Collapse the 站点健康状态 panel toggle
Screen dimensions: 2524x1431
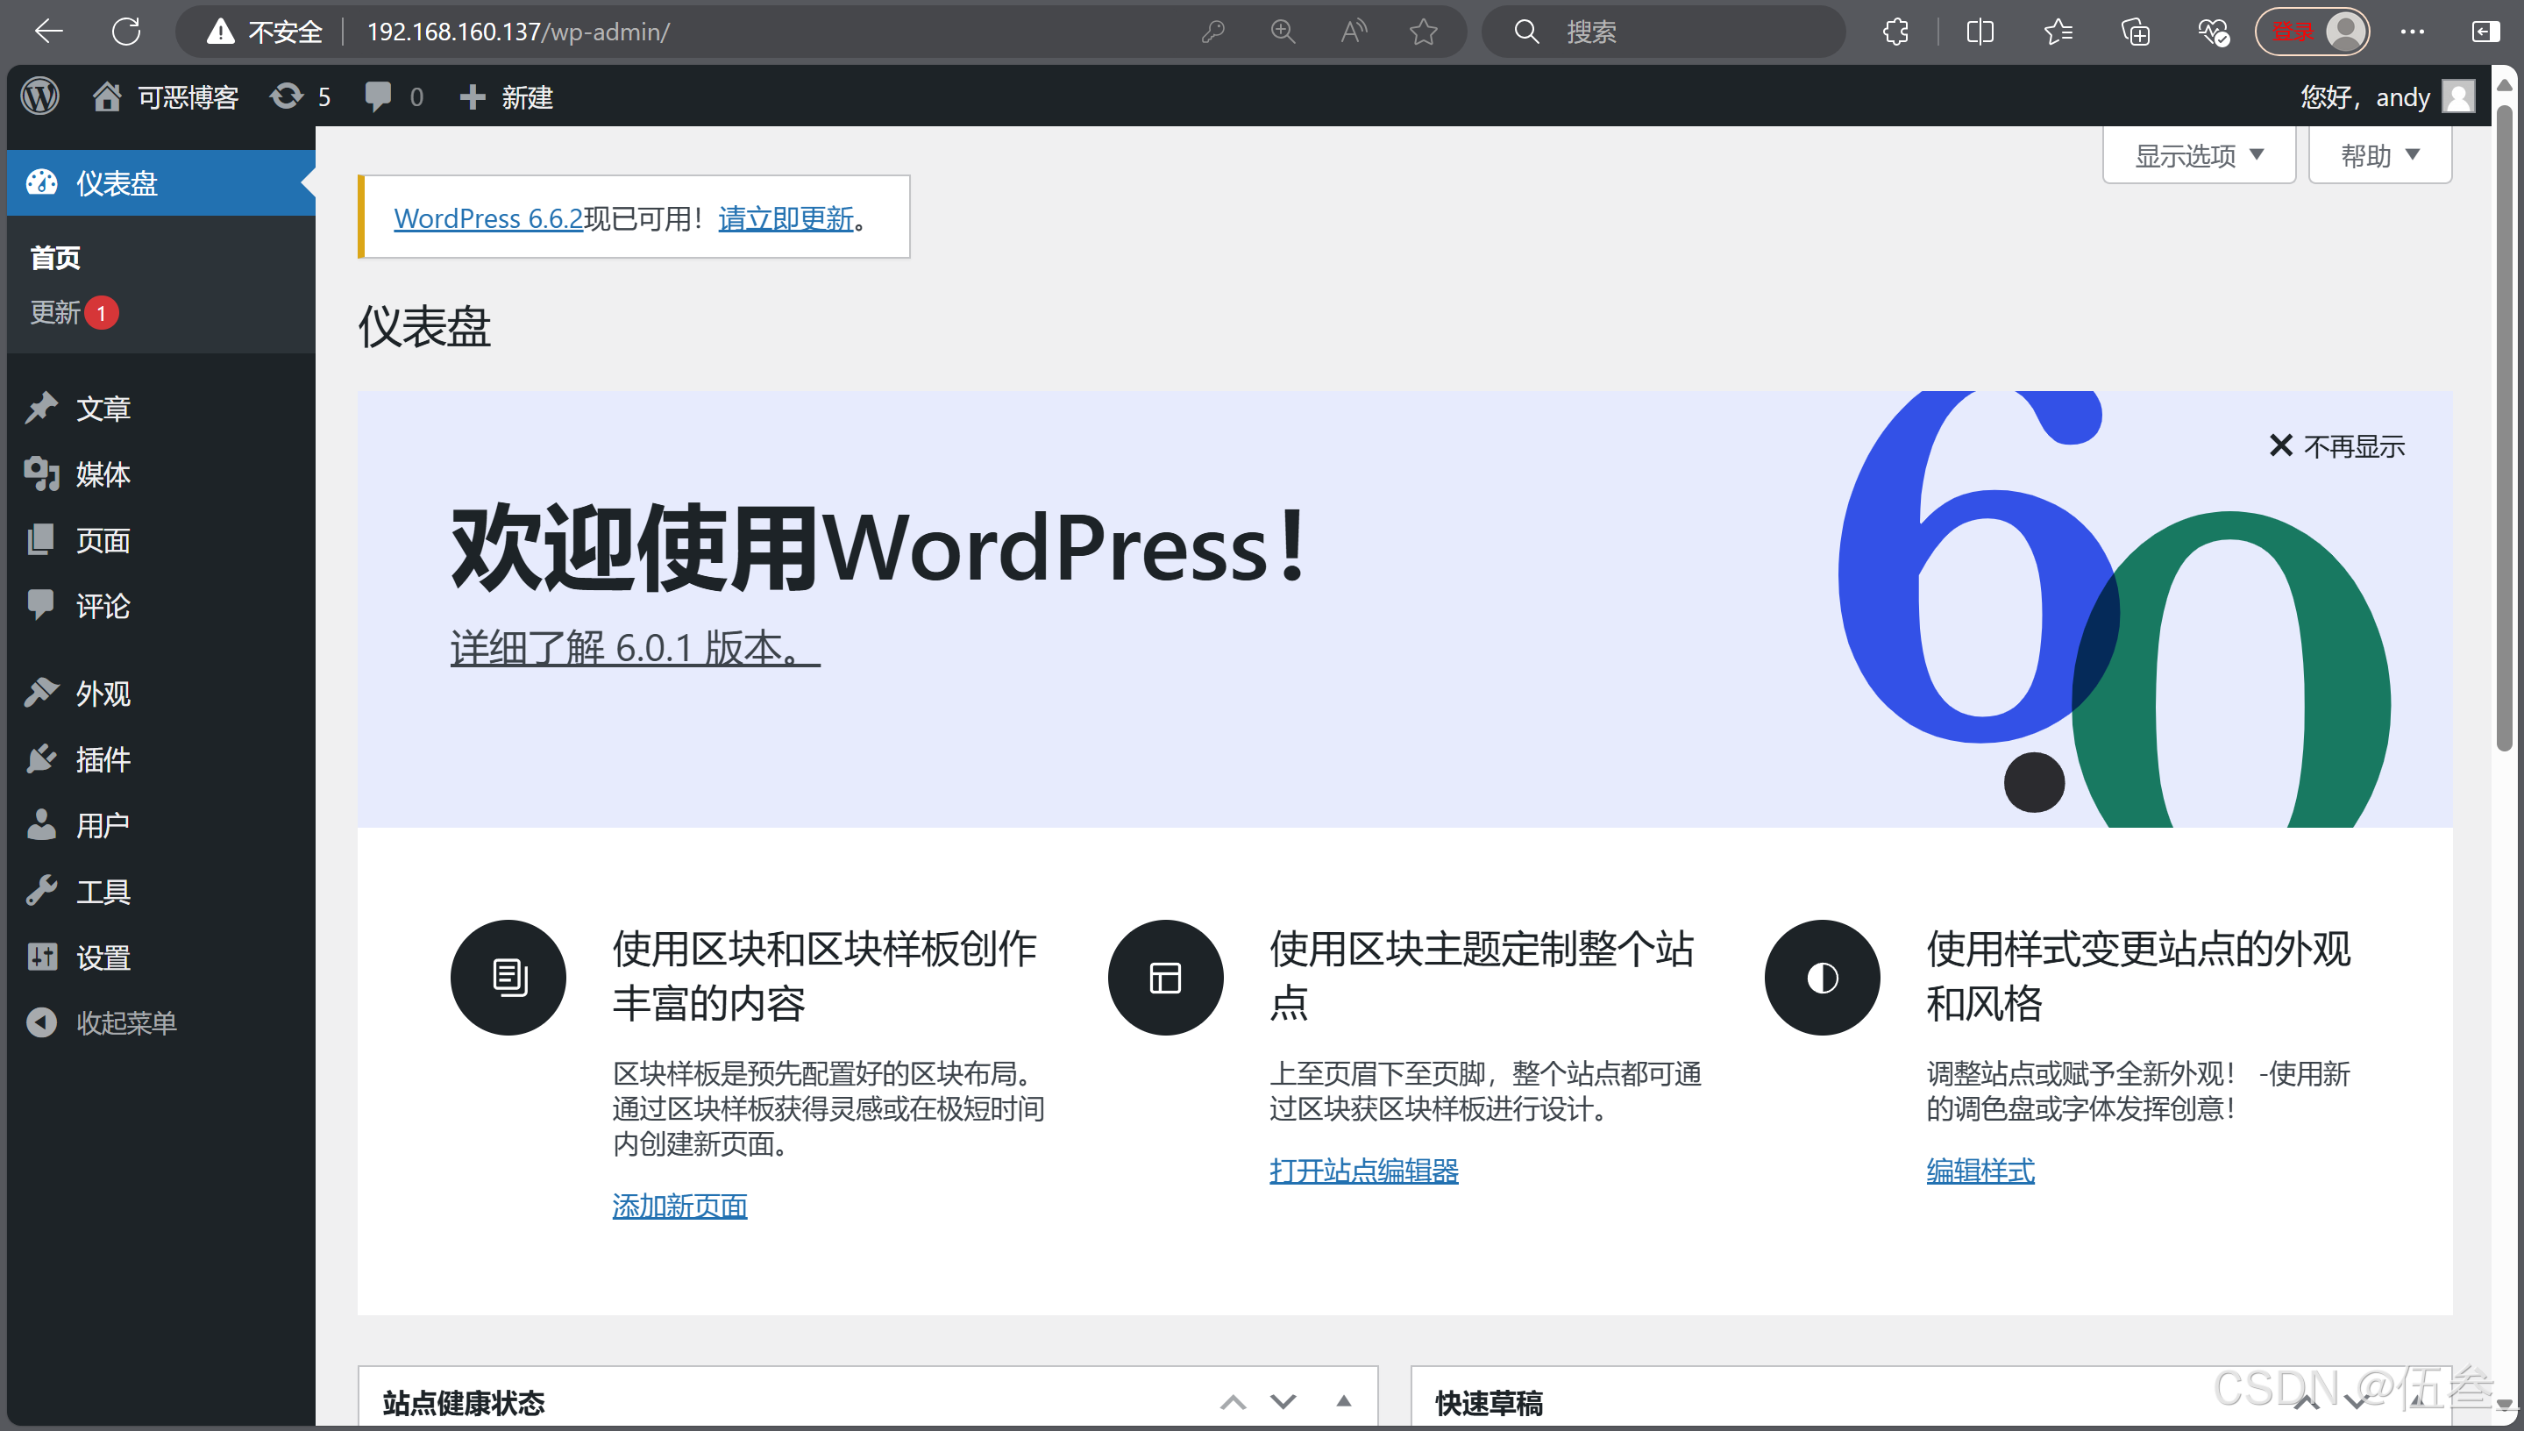1343,1401
